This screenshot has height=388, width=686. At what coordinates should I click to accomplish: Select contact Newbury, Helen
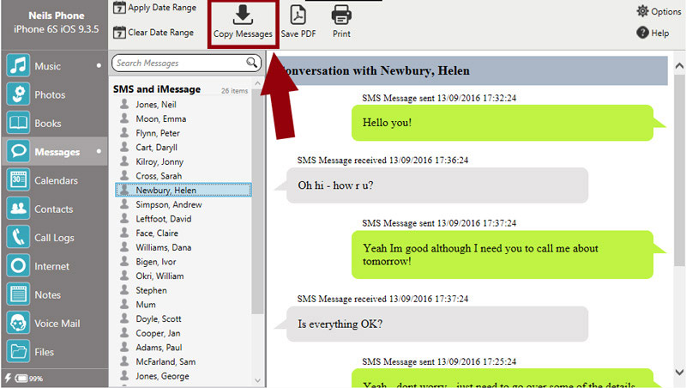[184, 190]
